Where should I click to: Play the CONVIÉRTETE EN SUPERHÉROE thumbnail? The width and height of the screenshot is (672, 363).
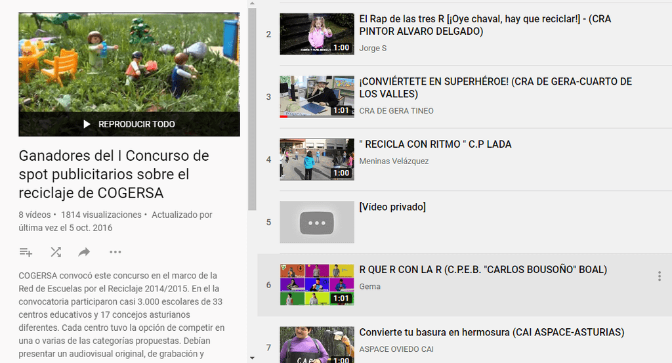click(317, 96)
